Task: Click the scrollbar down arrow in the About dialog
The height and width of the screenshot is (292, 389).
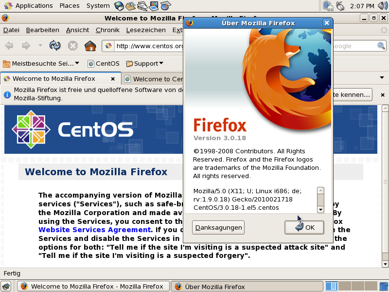Action: pos(320,210)
